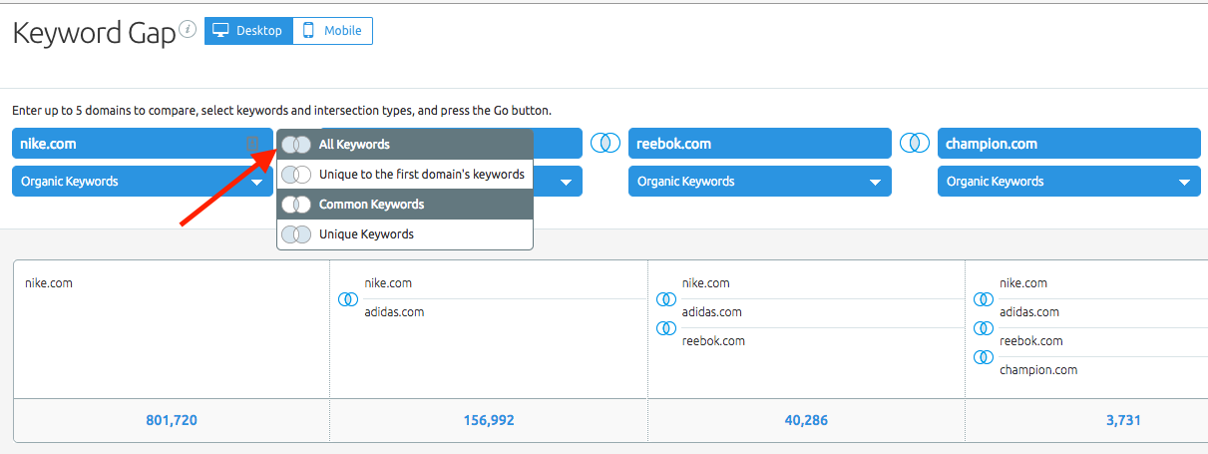Screen dimensions: 1208x454
Task: Click the Venn icon before reebok.com field
Action: 605,143
